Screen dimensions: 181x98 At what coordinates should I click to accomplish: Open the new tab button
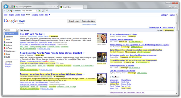click(85, 7)
